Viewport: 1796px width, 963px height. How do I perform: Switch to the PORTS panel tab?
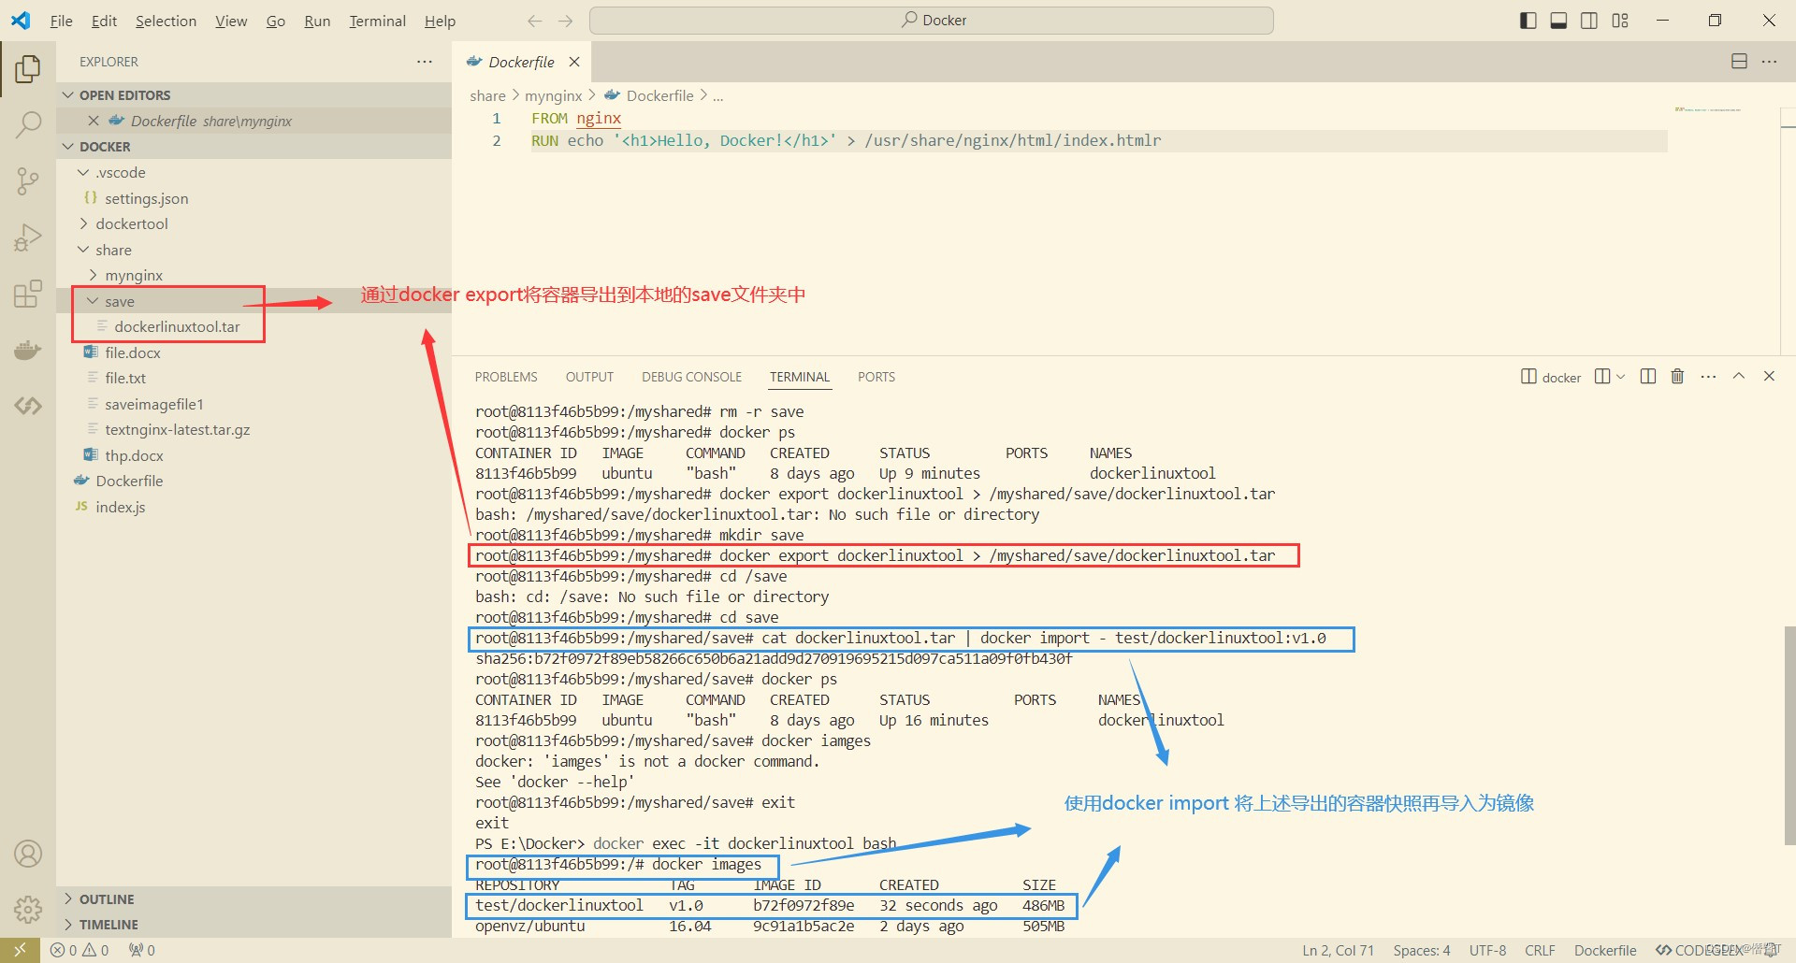(876, 377)
